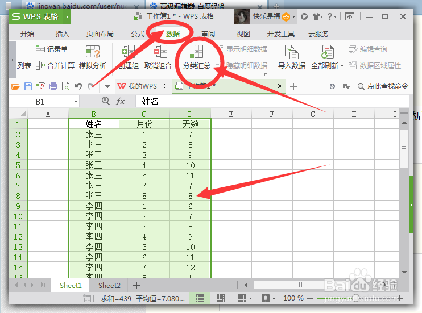
Task: Click cell with header 天数
Action: 190,124
